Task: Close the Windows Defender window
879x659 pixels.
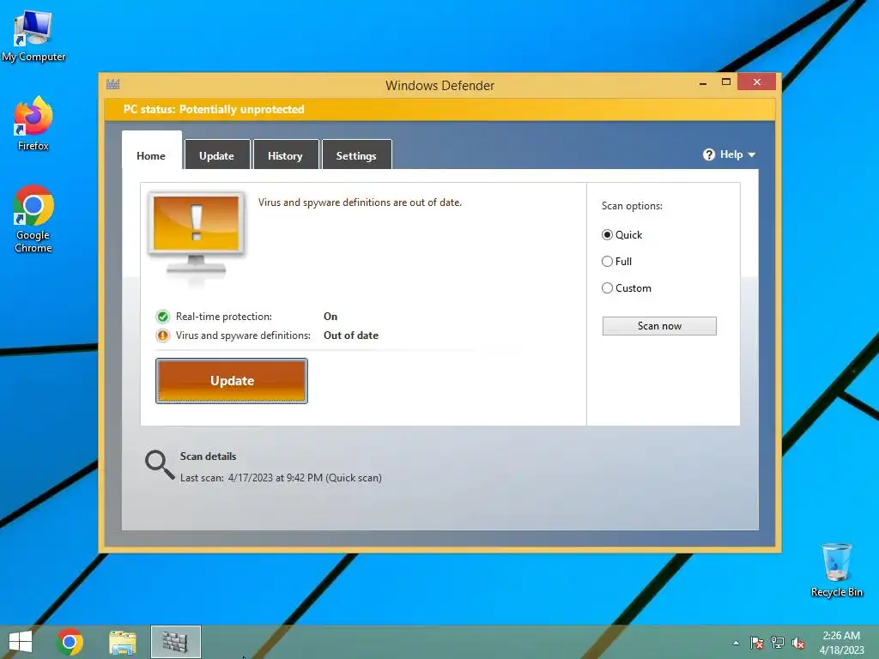Action: [757, 82]
